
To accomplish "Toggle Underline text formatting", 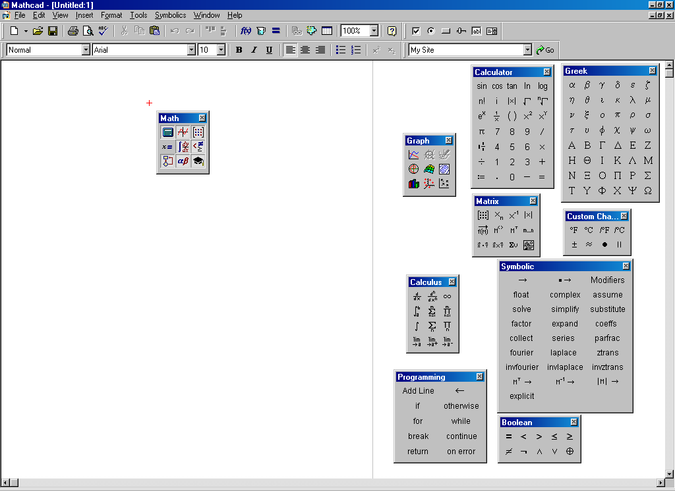I will (269, 50).
